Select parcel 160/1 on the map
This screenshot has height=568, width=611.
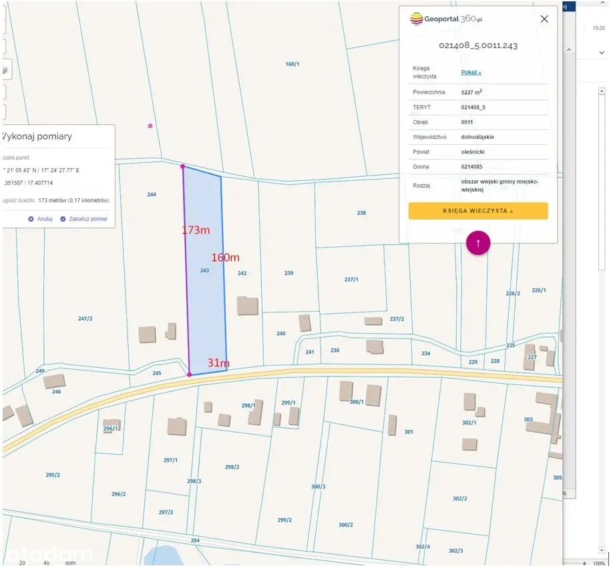coord(292,64)
